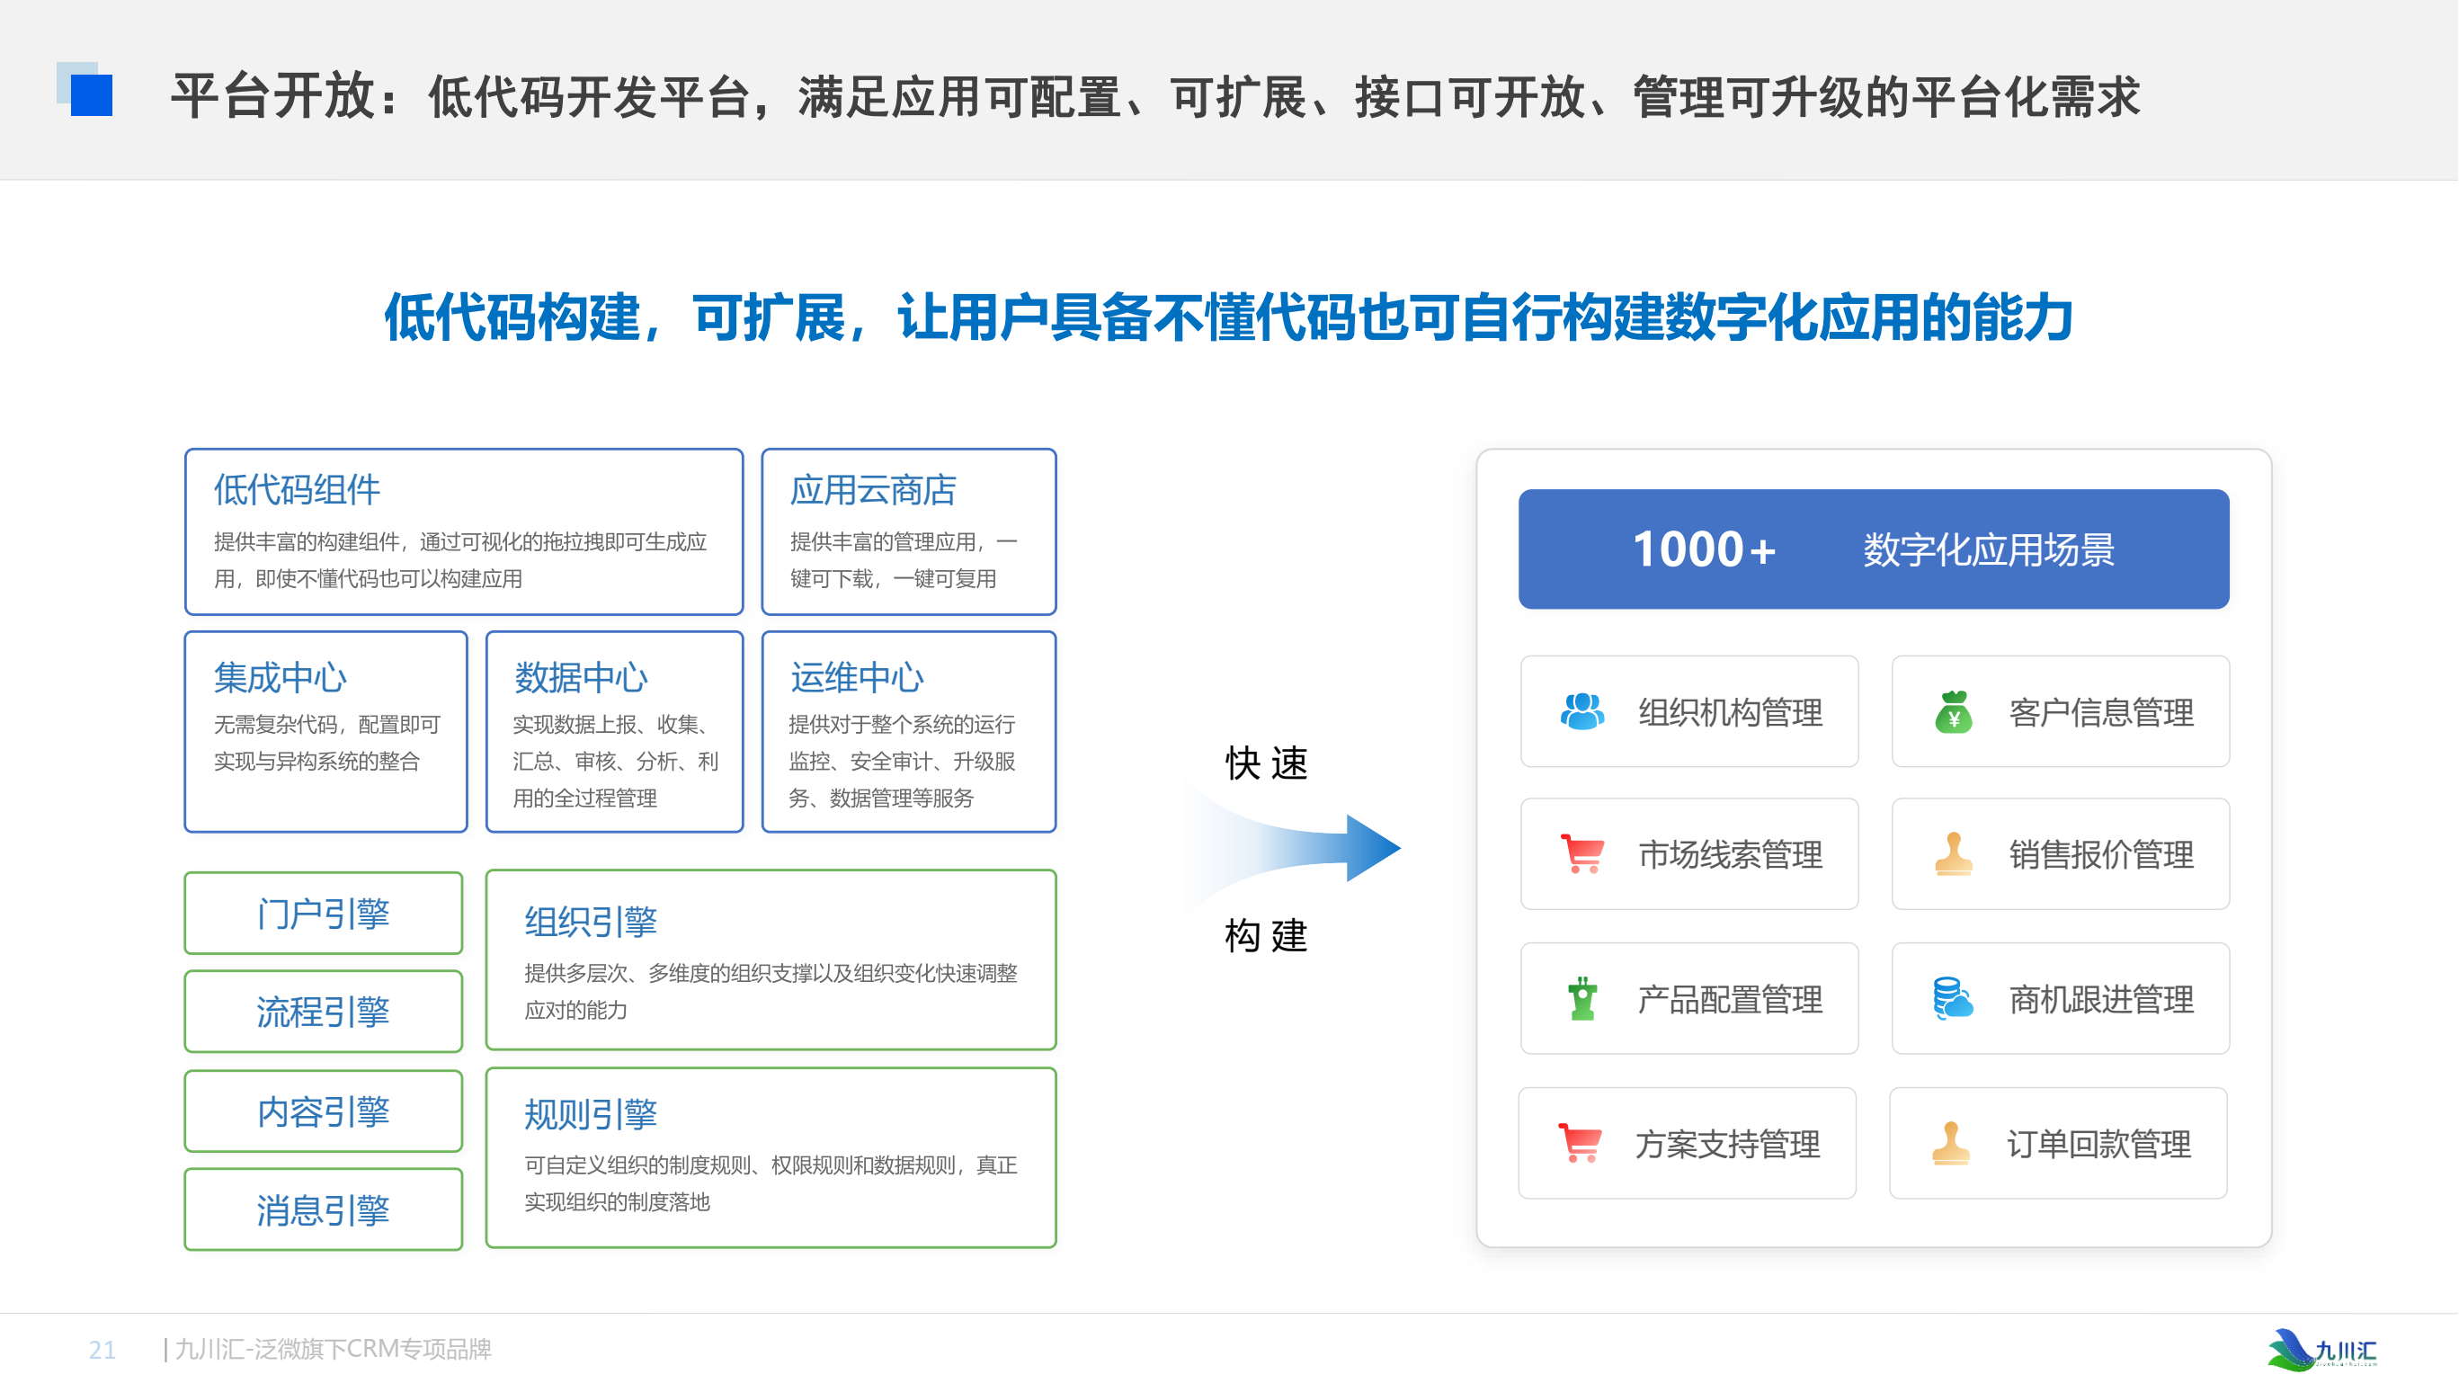Click the 组织引擎 description paragraph

pyautogui.click(x=771, y=991)
